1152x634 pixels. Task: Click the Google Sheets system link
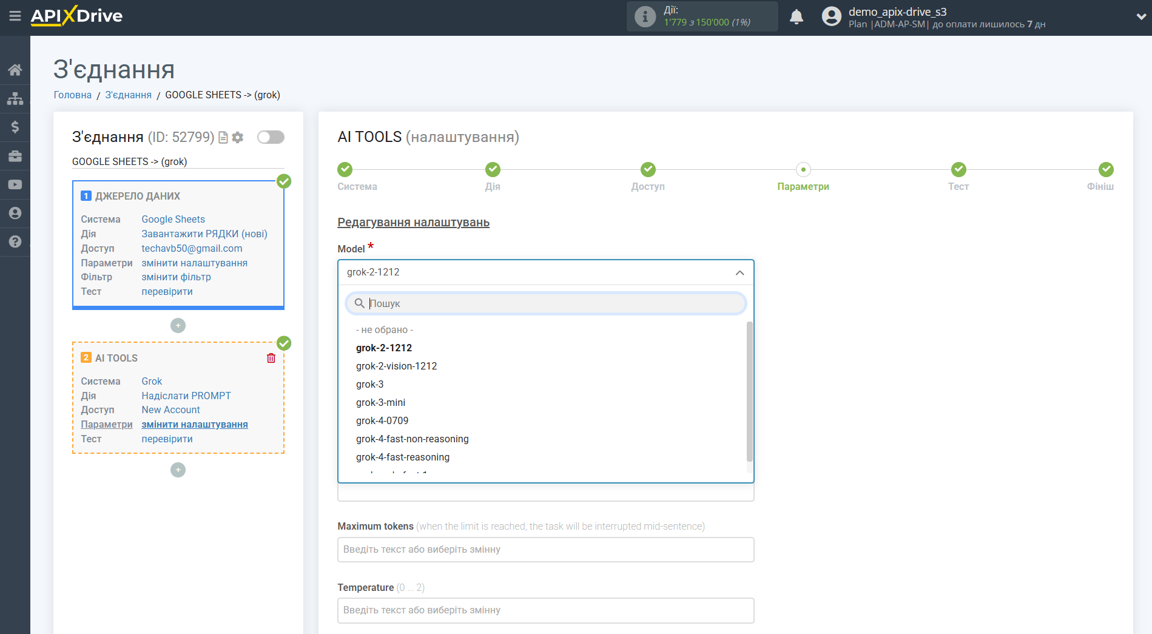click(173, 219)
